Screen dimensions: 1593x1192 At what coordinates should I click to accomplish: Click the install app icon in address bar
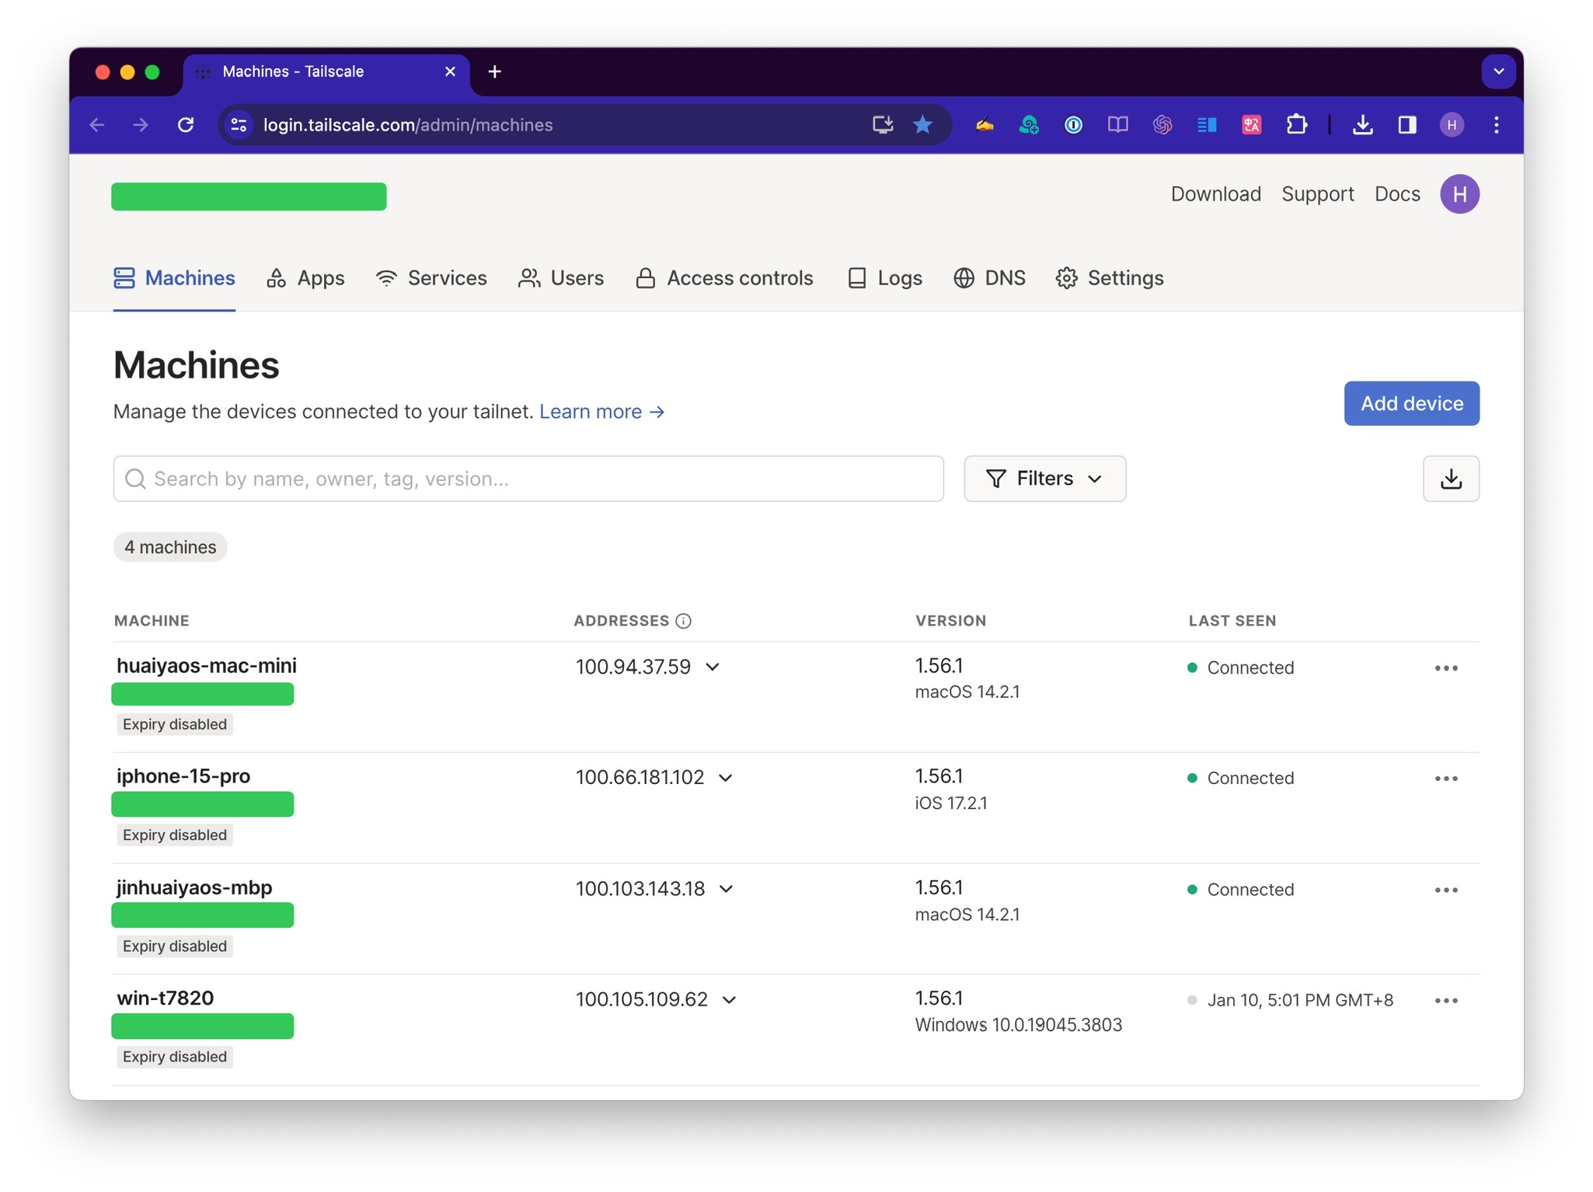click(883, 125)
